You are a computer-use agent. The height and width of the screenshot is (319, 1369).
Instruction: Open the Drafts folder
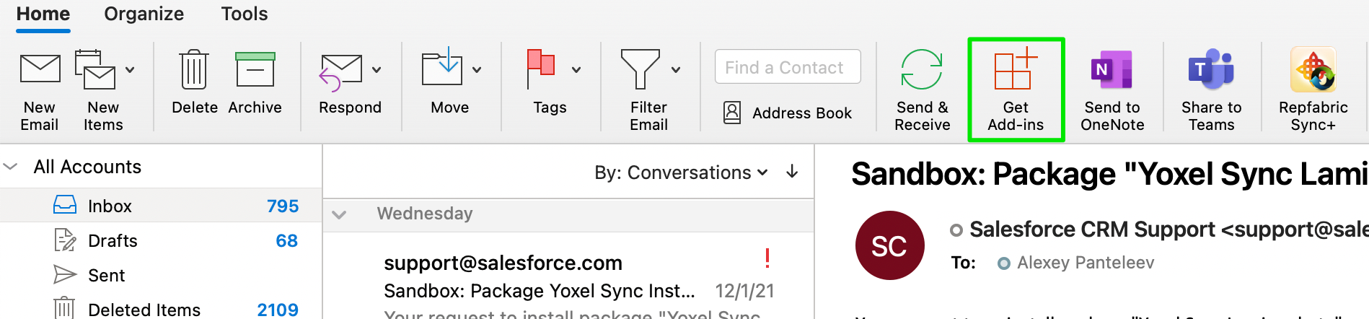tap(113, 241)
